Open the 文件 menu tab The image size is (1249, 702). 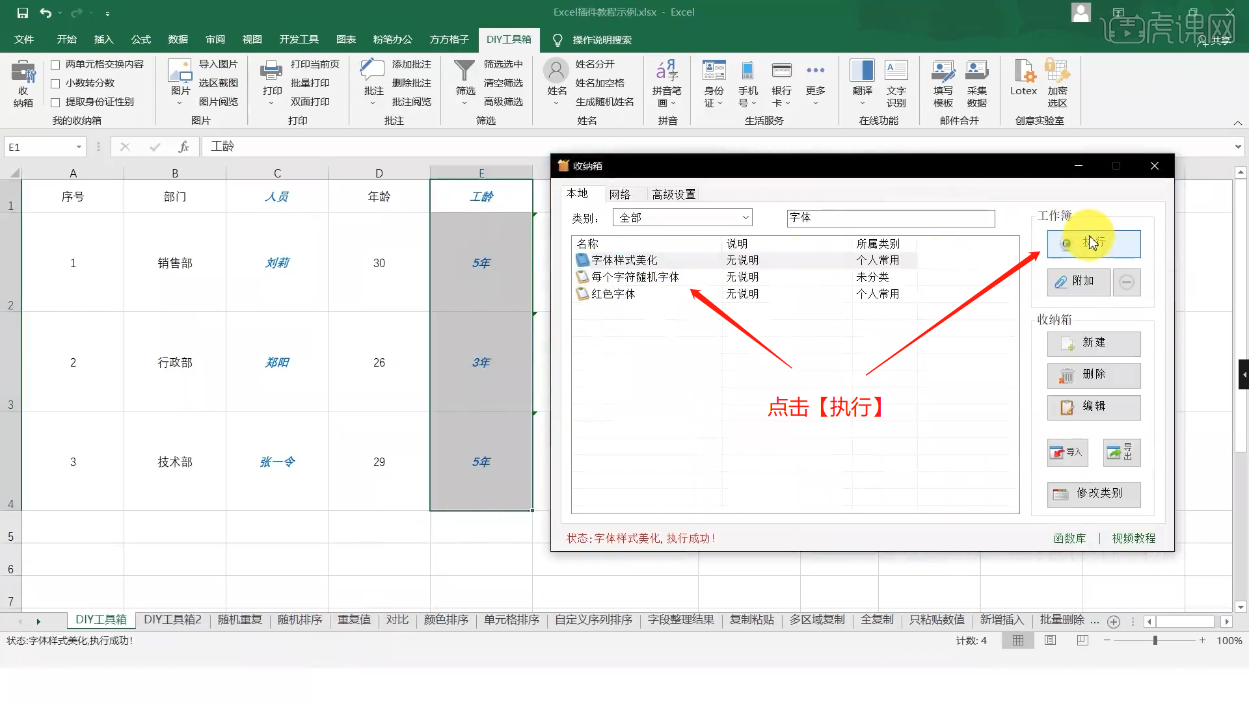pos(24,40)
